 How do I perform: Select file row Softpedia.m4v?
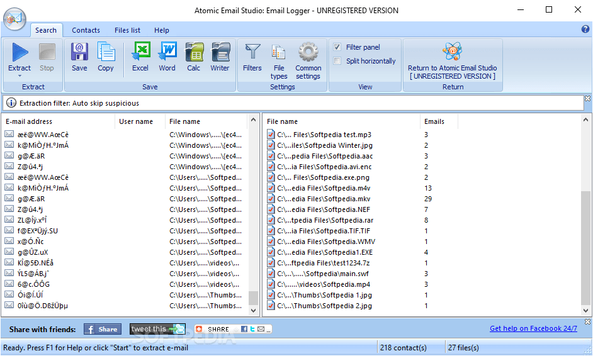point(422,188)
